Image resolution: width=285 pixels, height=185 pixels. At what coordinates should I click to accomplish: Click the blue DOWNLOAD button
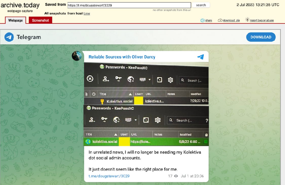tap(261, 37)
